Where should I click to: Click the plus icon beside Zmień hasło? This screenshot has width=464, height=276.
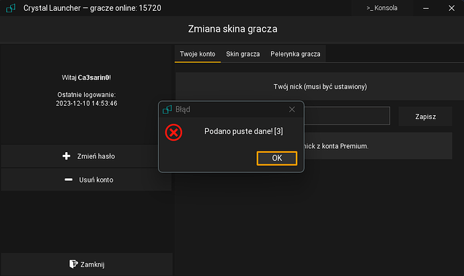66,156
